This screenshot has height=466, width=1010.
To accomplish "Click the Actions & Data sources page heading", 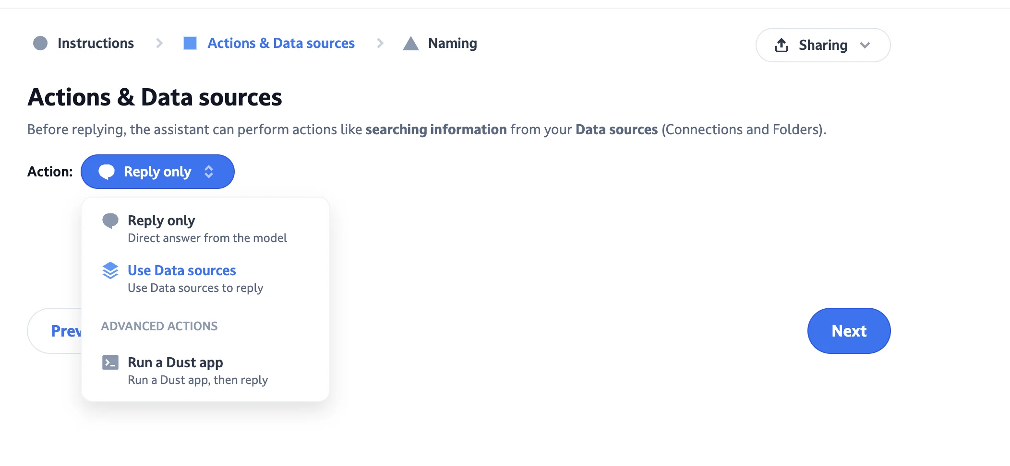I will click(155, 97).
